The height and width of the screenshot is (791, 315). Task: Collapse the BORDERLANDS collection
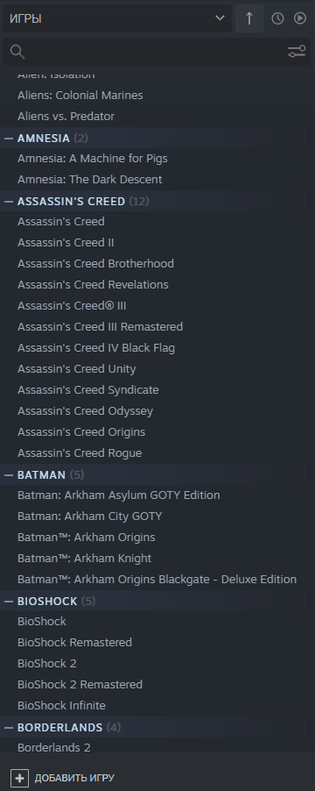tap(9, 728)
